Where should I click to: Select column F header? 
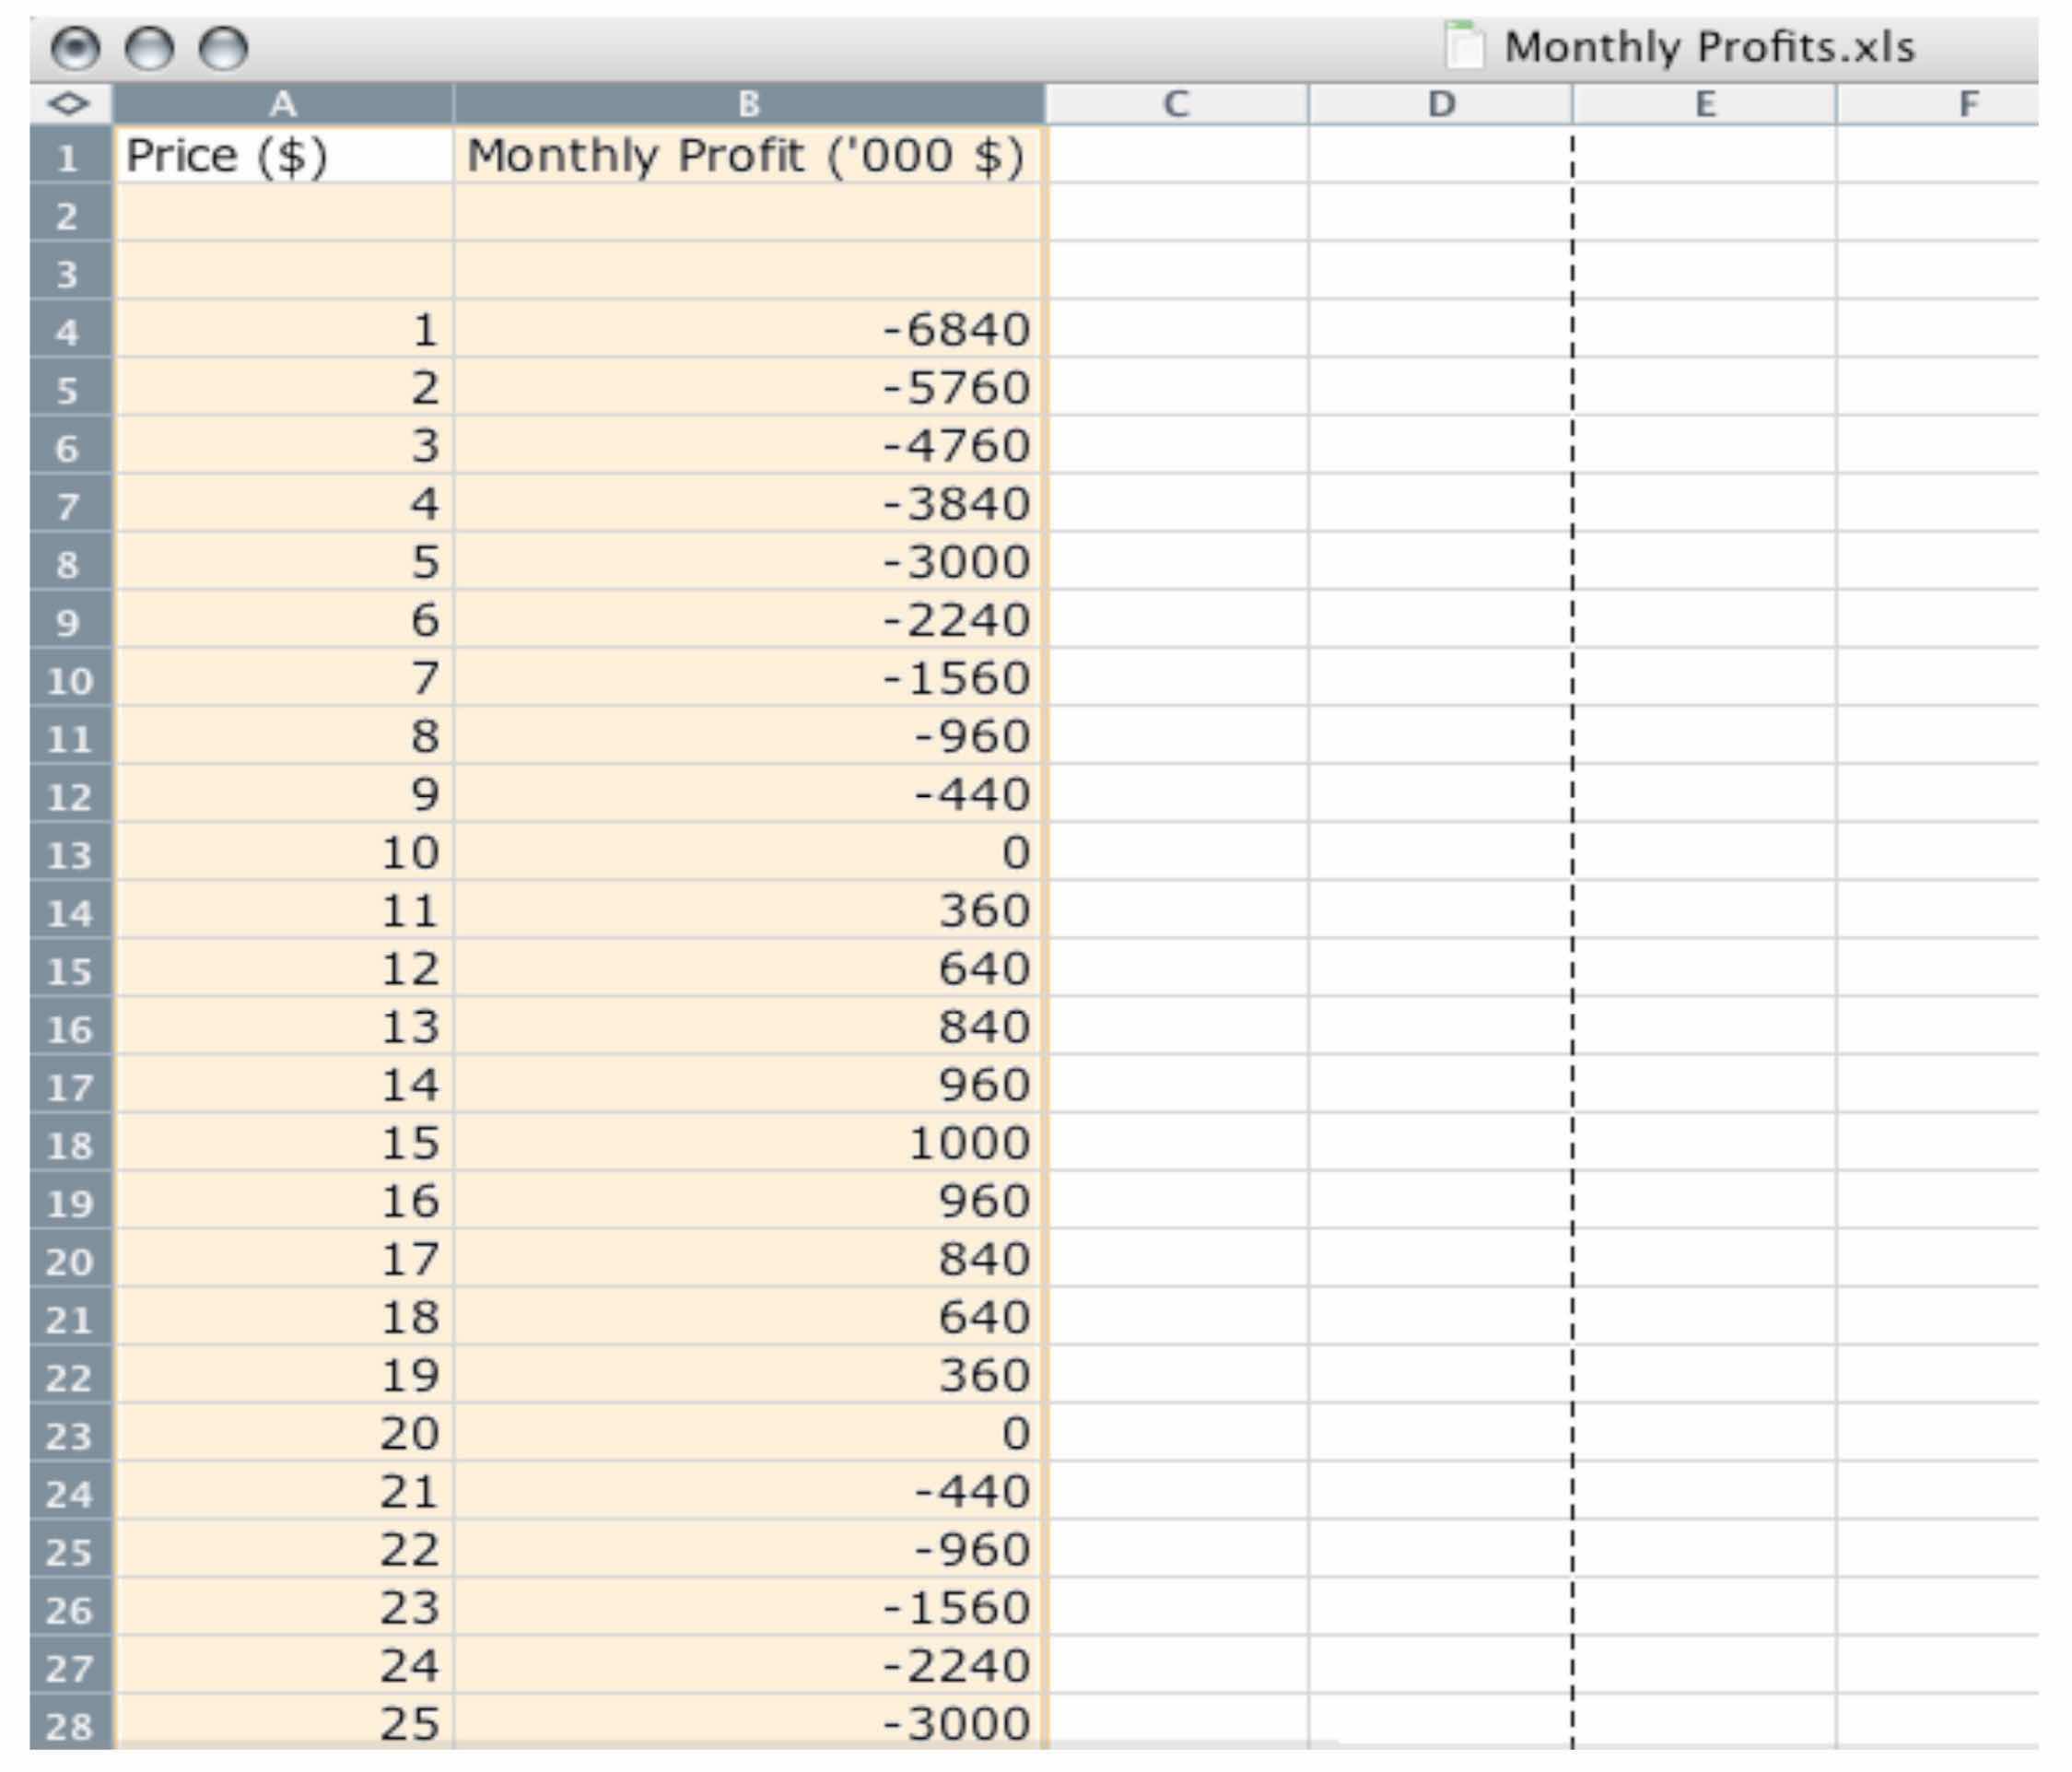pyautogui.click(x=1966, y=104)
